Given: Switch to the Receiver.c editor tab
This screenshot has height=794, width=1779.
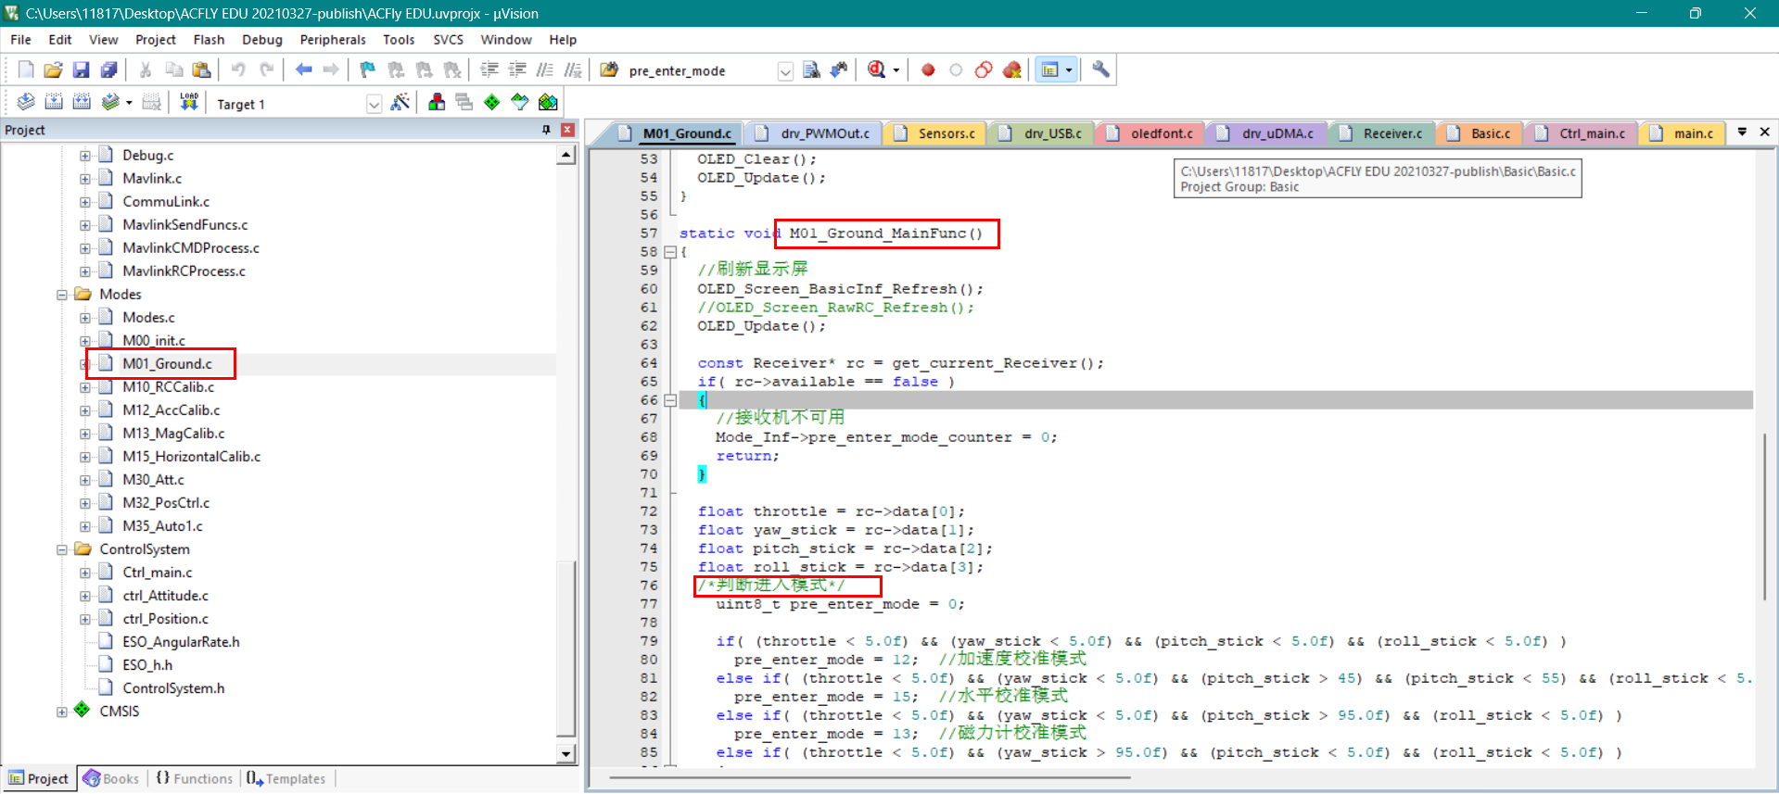Looking at the screenshot, I should [x=1391, y=133].
